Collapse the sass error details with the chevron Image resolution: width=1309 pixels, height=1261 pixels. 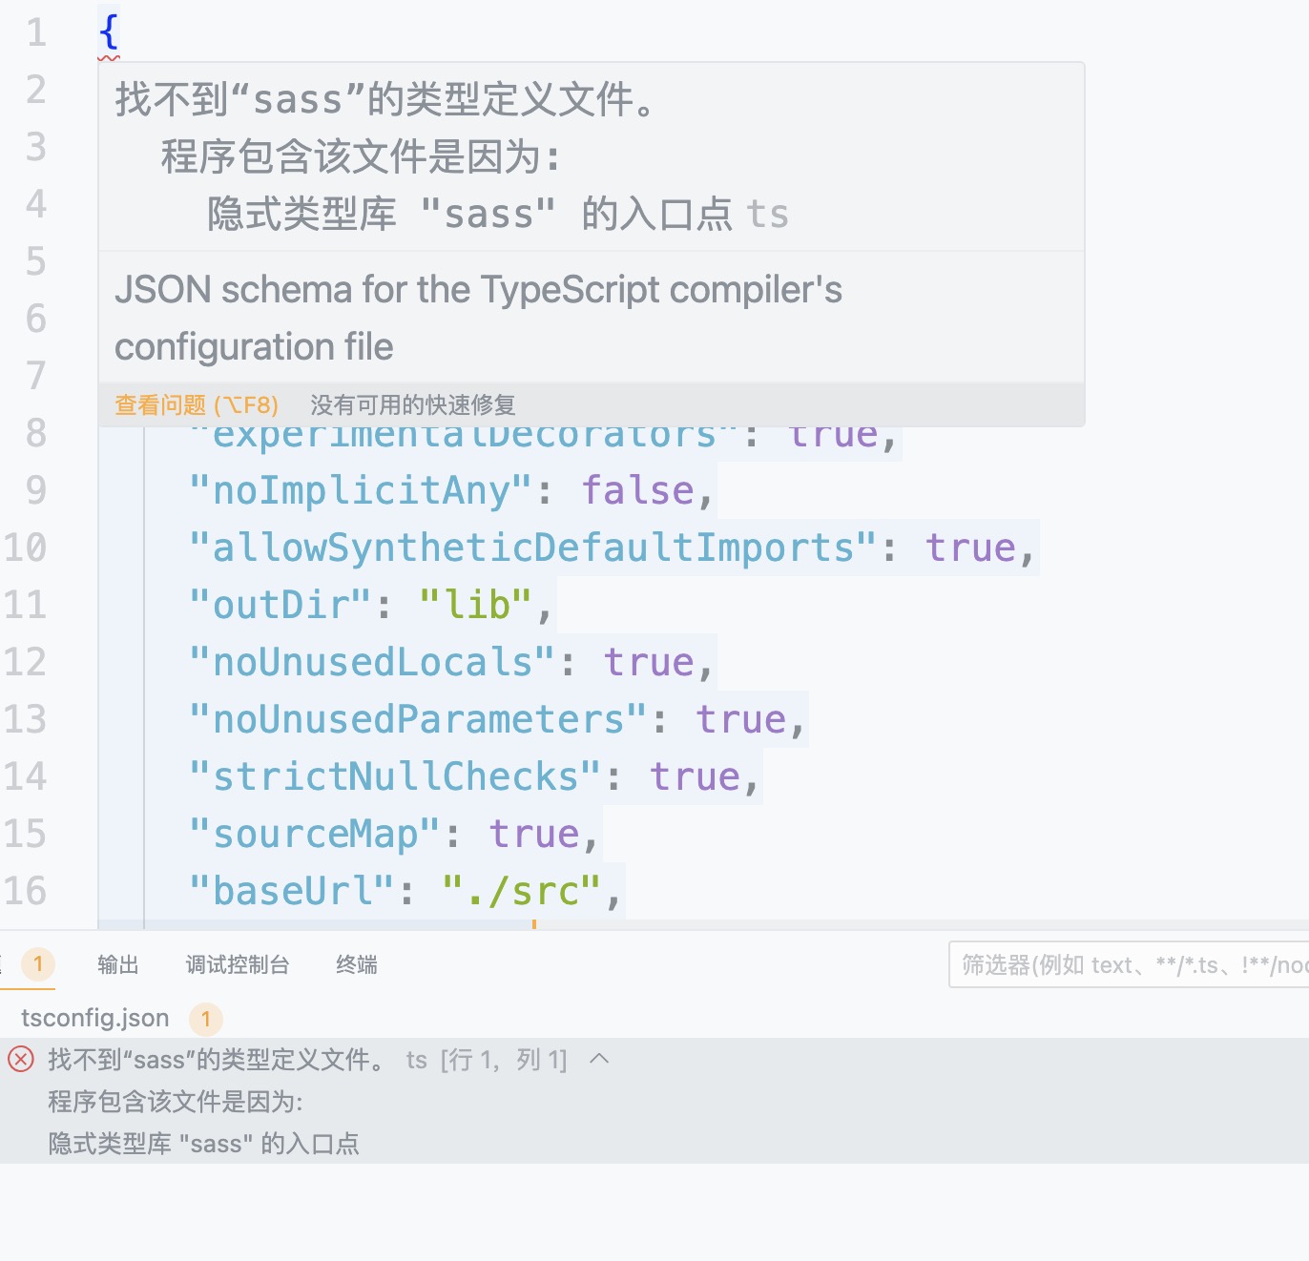tap(600, 1059)
